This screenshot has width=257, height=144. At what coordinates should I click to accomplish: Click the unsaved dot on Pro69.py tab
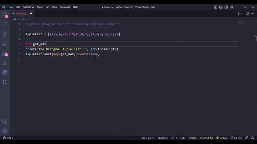pyautogui.click(x=31, y=14)
